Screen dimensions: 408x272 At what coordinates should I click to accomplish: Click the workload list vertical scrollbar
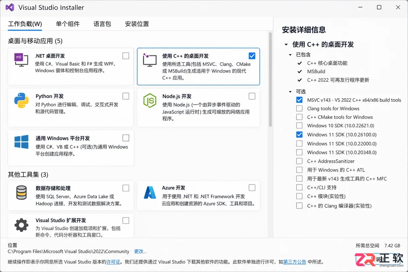(271, 79)
